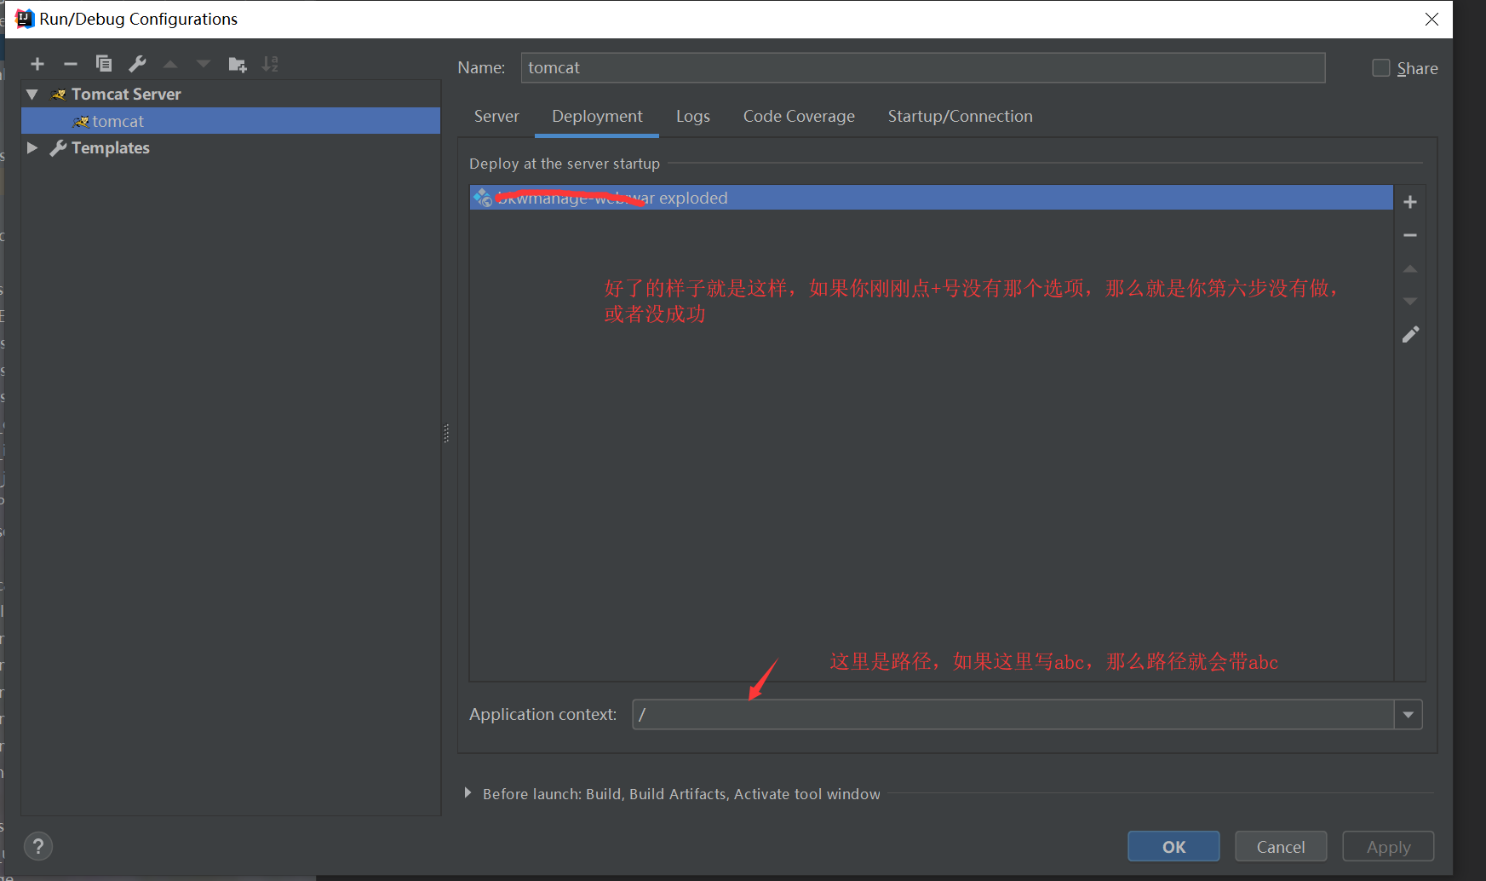This screenshot has height=881, width=1486.
Task: Close the Run/Debug Configurations dialog
Action: tap(1431, 19)
